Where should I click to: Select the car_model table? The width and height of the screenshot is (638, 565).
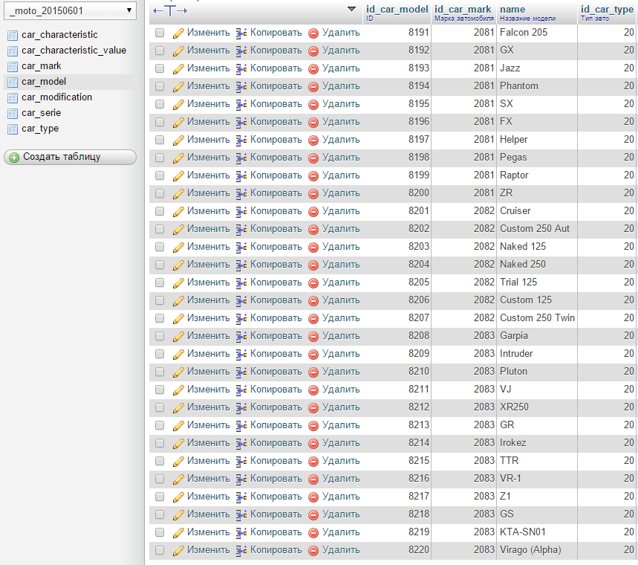[44, 82]
